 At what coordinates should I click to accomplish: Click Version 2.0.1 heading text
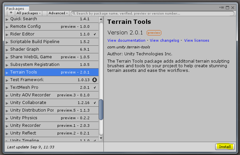pos(125,33)
